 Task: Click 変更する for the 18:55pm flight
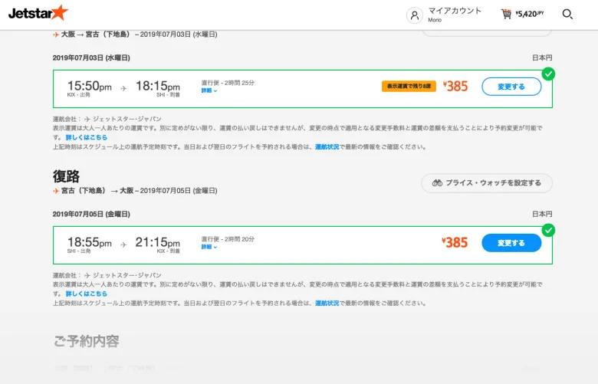(x=511, y=243)
